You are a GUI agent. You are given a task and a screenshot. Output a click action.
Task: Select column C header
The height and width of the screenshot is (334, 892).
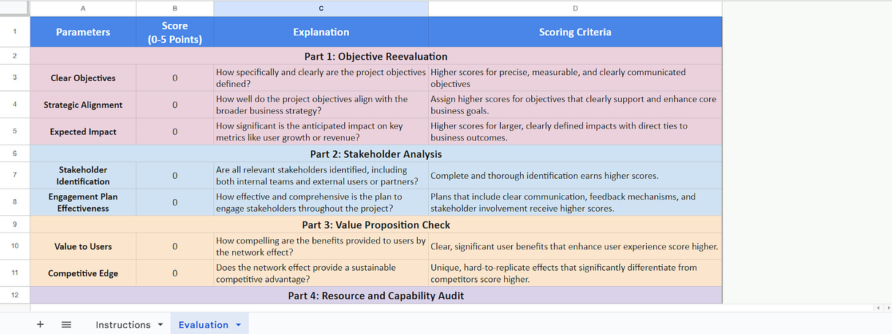321,9
